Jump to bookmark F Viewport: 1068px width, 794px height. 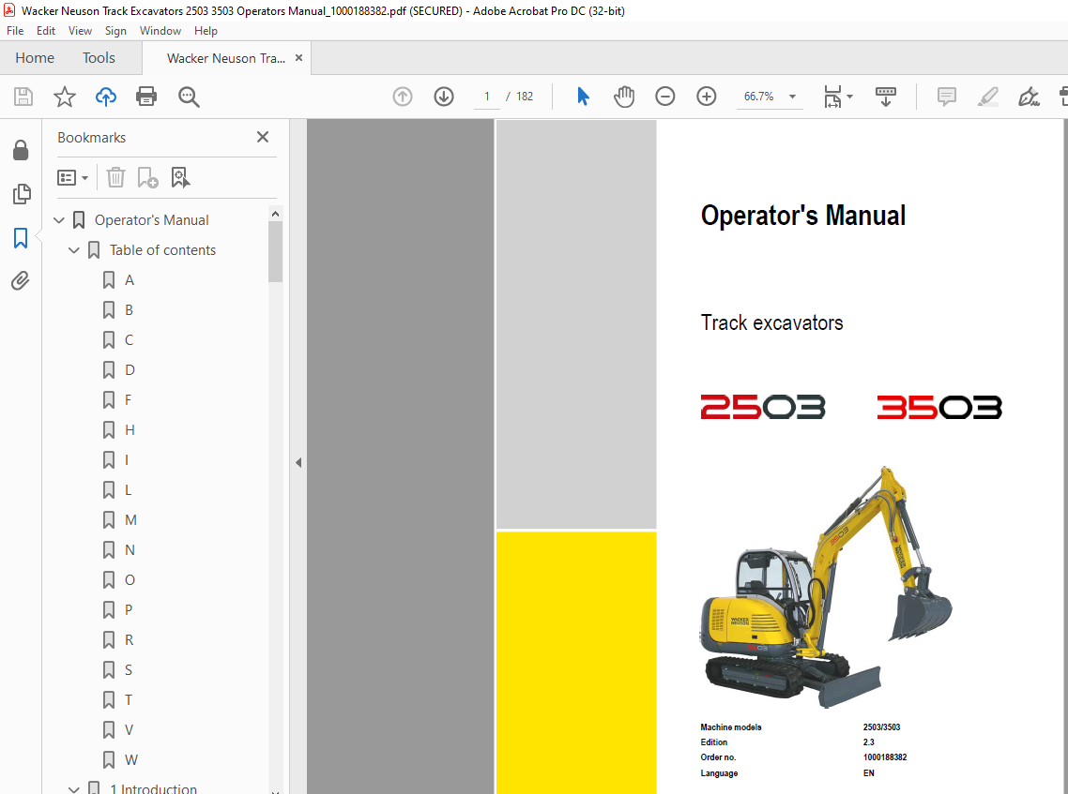tap(128, 400)
